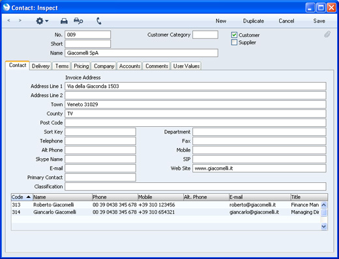This screenshot has height=259, width=339.
Task: Click the Mobile column header
Action: click(x=160, y=197)
